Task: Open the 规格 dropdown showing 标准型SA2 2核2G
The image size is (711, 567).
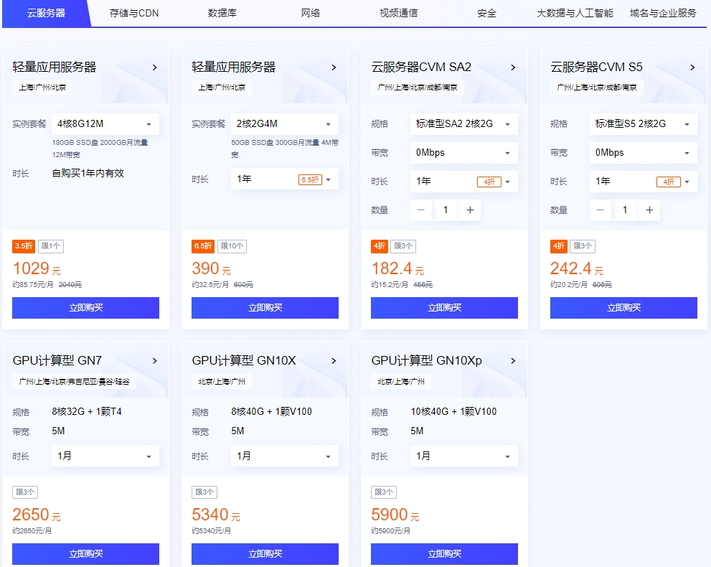Action: click(463, 123)
